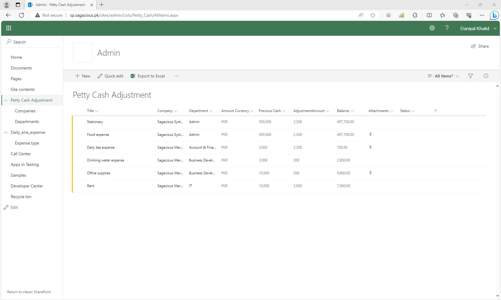Add this page to favorites star
Screen dimensions: 501x300
pos(373,15)
